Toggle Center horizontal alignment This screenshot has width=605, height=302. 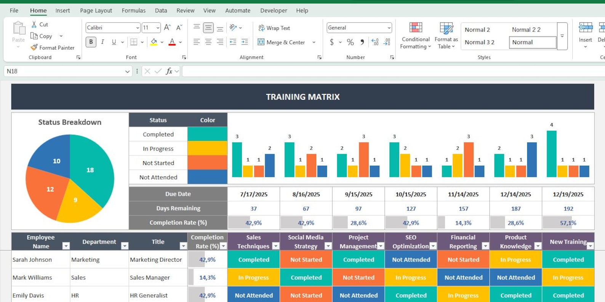pyautogui.click(x=208, y=42)
